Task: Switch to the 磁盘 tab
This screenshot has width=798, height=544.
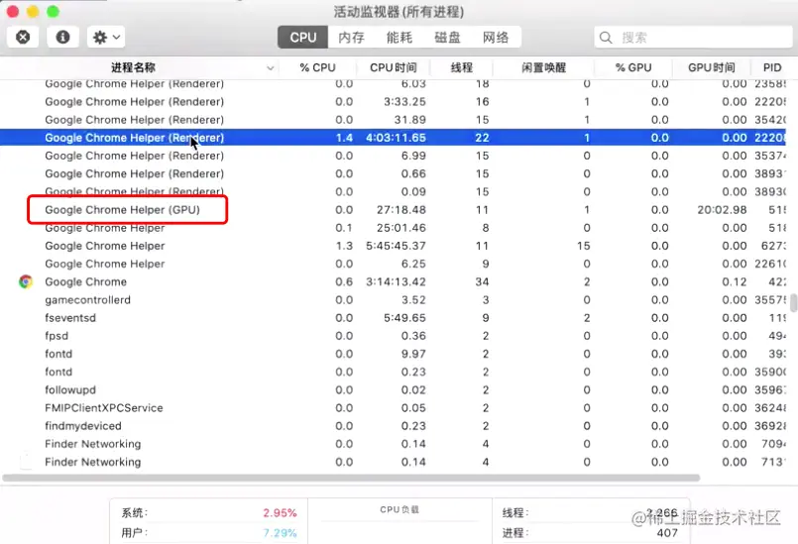Action: 448,37
